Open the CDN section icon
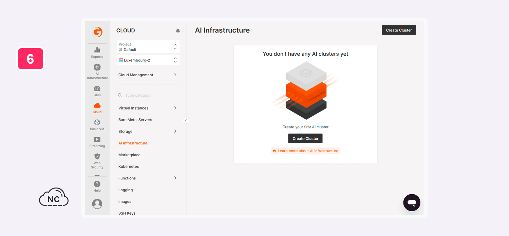The image size is (509, 236). (97, 91)
